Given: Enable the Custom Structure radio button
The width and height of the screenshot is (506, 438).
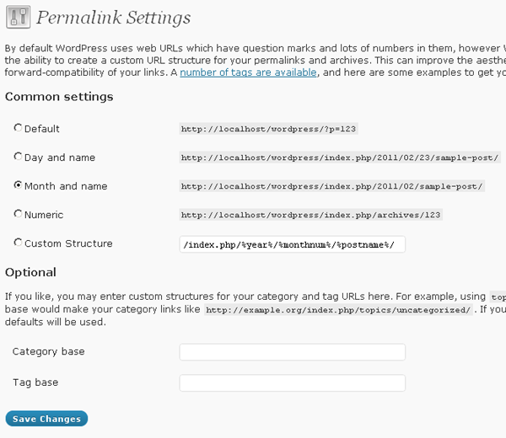Looking at the screenshot, I should (18, 243).
